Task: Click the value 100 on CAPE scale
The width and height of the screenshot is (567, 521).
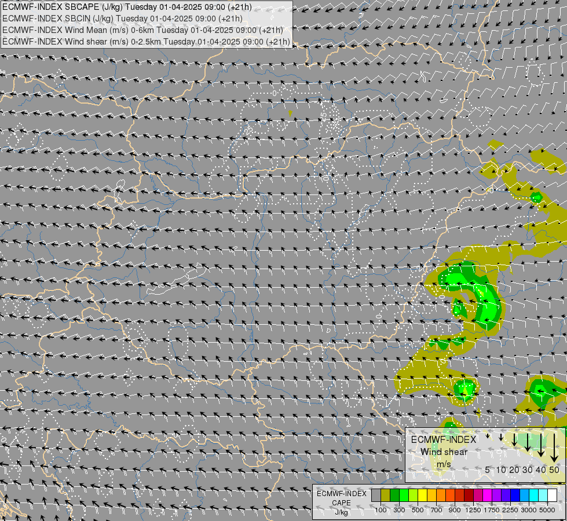Action: 381,510
